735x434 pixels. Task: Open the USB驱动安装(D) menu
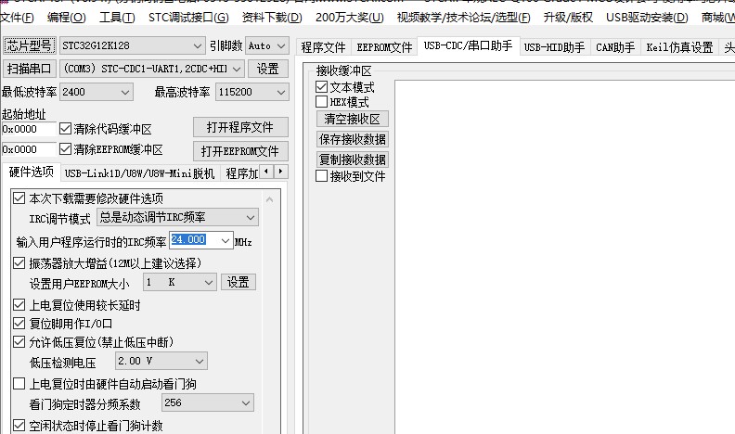tap(647, 18)
